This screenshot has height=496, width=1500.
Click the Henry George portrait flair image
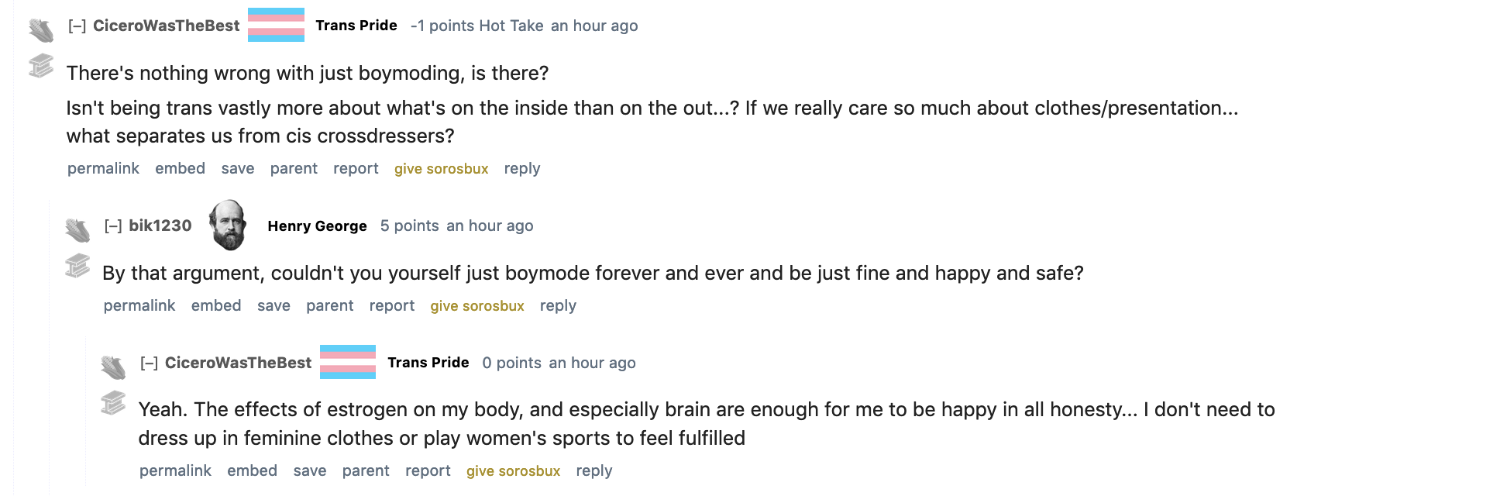click(x=229, y=225)
